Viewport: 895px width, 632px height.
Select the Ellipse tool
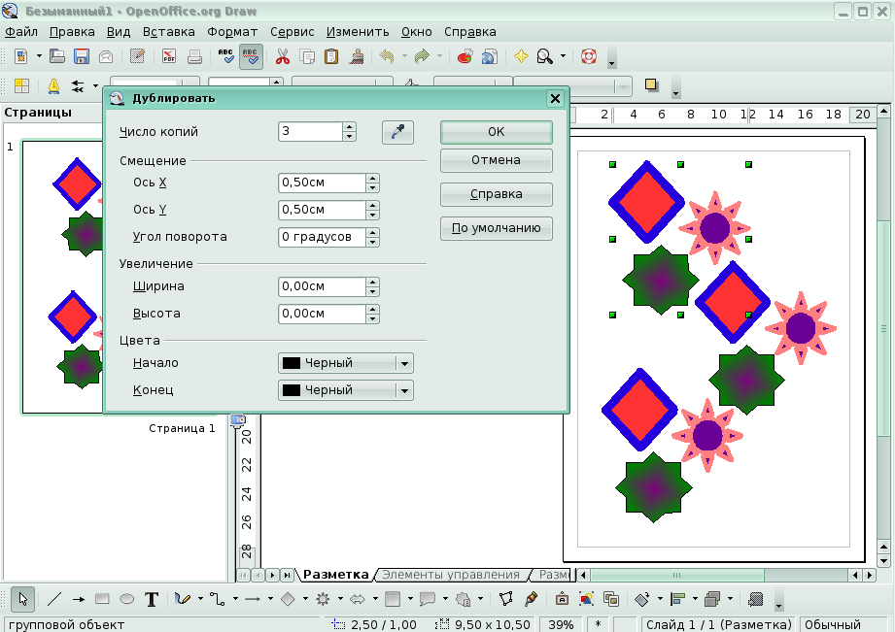tap(126, 599)
